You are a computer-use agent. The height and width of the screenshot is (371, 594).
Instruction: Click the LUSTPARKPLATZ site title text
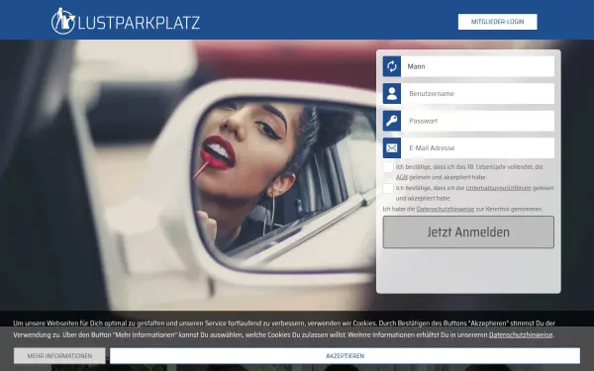139,23
